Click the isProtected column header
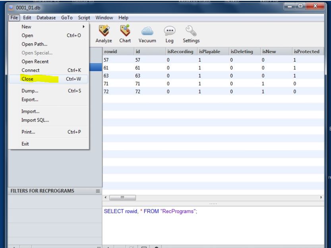This screenshot has height=248, width=331. 306,52
